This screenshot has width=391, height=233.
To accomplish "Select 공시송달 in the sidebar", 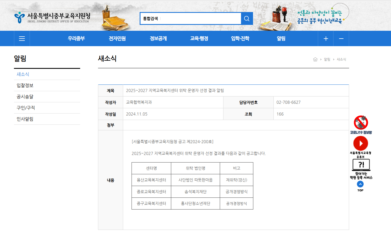I will 47,97.
